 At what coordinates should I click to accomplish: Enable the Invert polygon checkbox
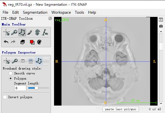pyautogui.click(x=5, y=97)
